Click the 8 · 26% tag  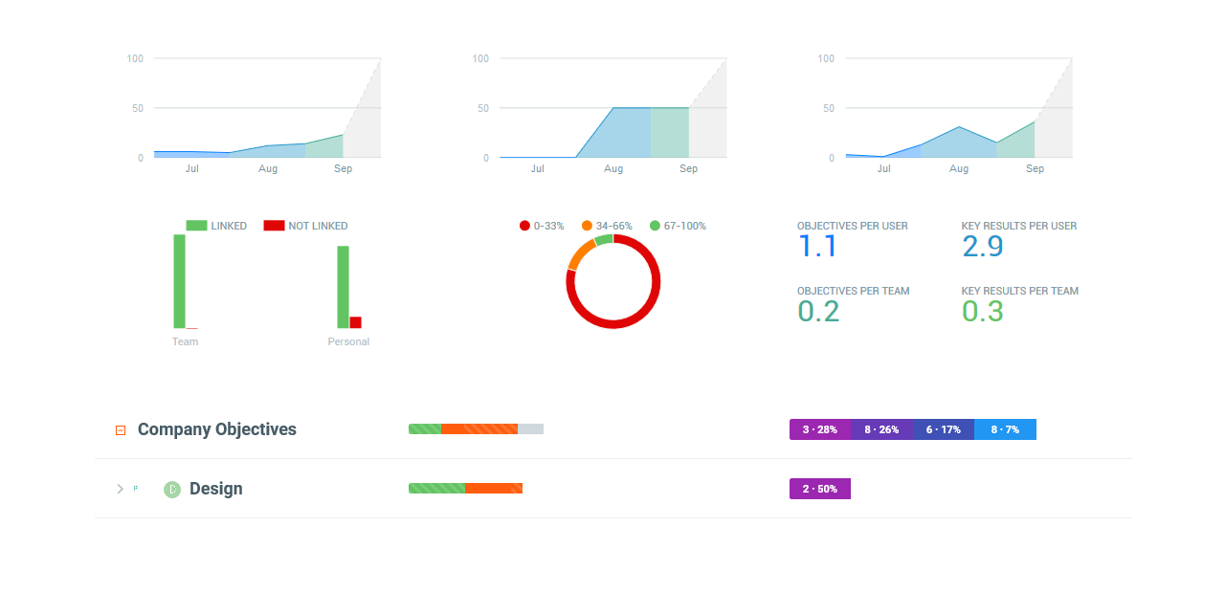pyautogui.click(x=881, y=429)
